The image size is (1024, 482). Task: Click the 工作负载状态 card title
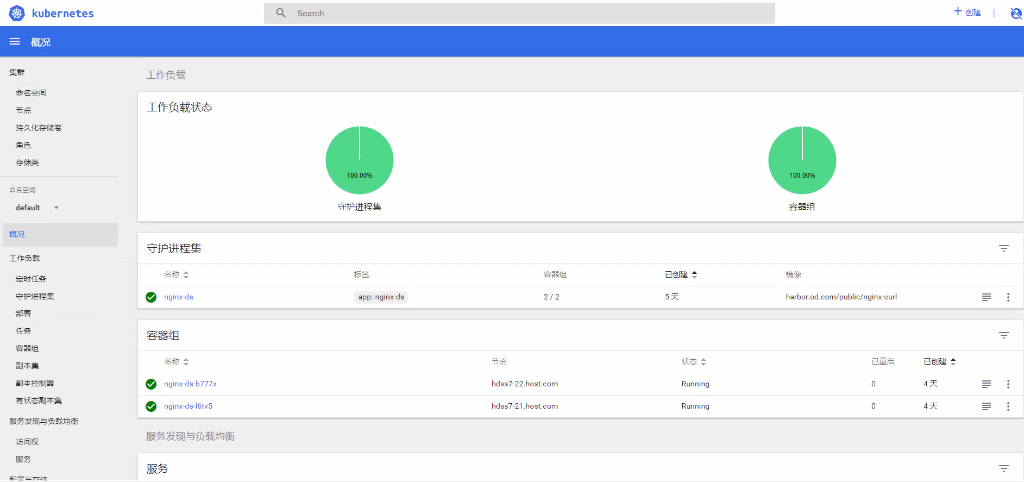179,107
